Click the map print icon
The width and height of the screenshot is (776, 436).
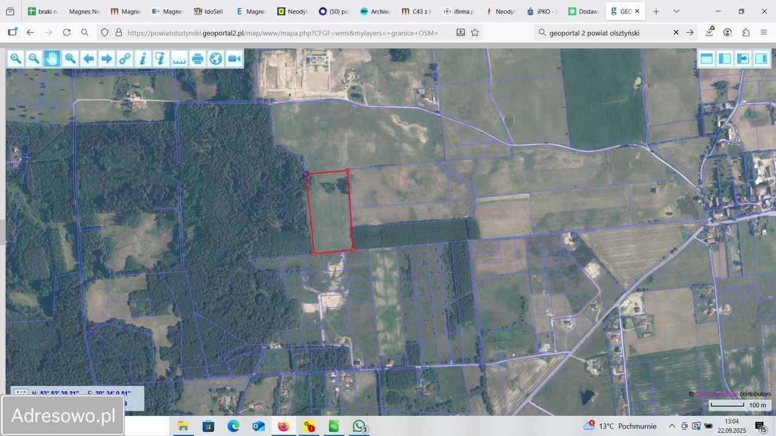tap(198, 59)
